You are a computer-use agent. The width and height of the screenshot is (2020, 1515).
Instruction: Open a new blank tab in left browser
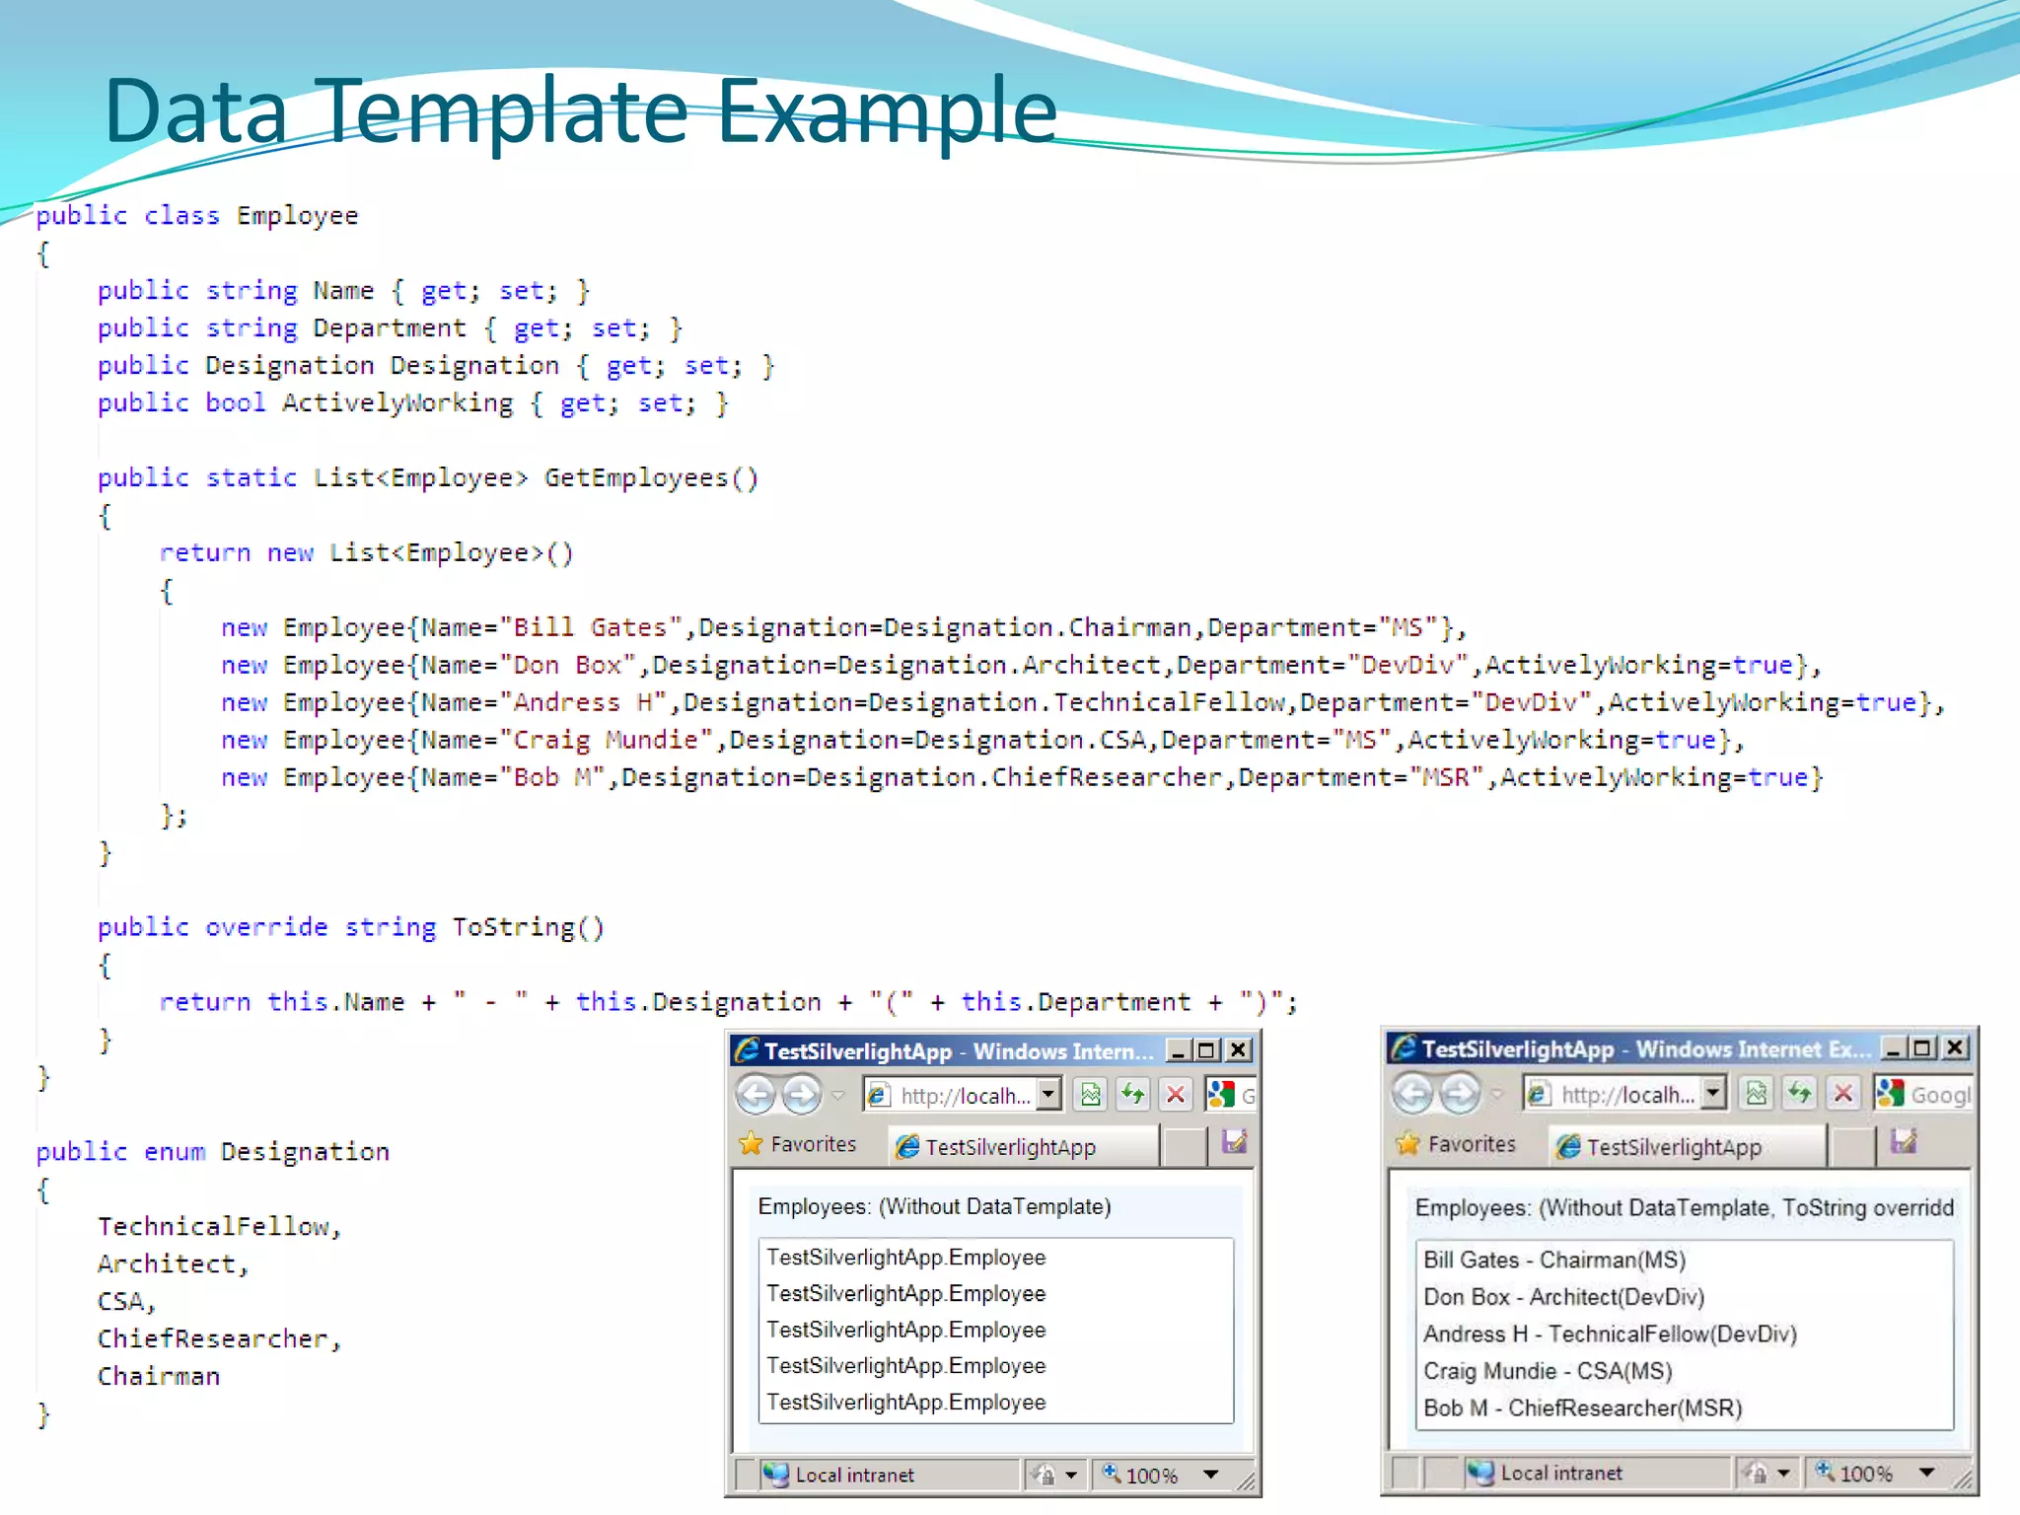1185,1146
